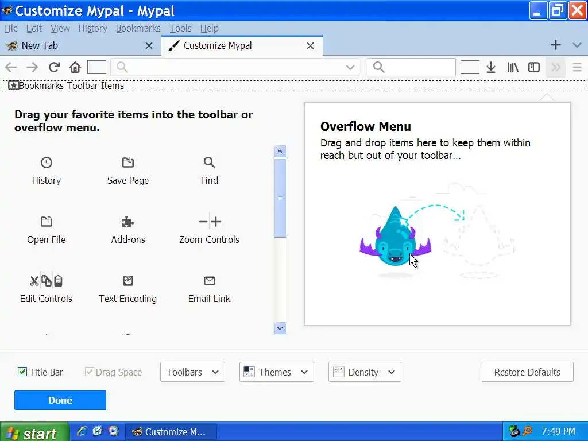Click the flexible space left of URL bar
588x441 pixels.
click(x=96, y=68)
